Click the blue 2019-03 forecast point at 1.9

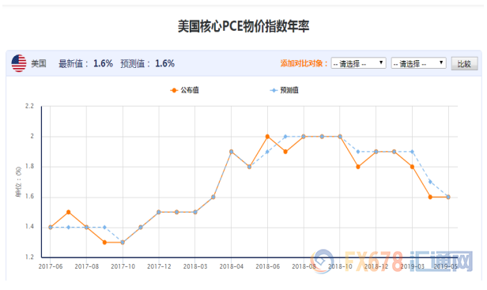tap(412, 152)
